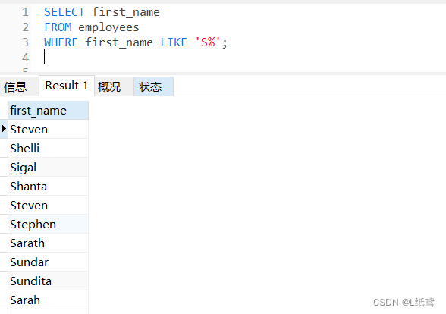Click the employees table name in the query
The height and width of the screenshot is (314, 446).
point(108,27)
